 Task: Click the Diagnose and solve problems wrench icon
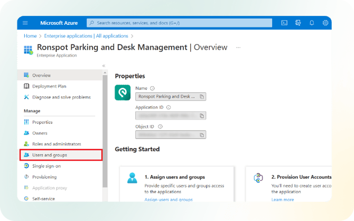pyautogui.click(x=26, y=97)
